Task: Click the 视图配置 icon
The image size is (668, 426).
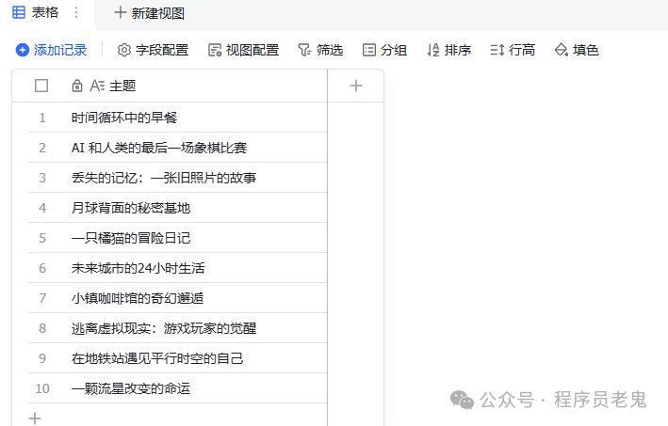Action: pos(214,50)
